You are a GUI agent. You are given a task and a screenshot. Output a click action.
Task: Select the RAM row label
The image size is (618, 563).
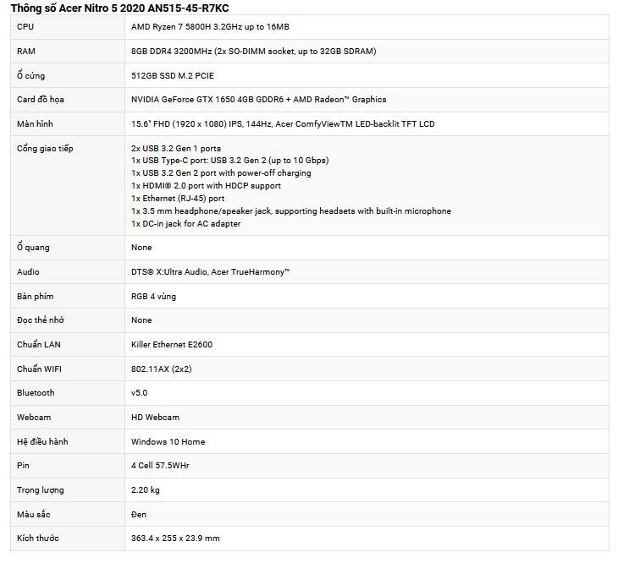tap(26, 52)
